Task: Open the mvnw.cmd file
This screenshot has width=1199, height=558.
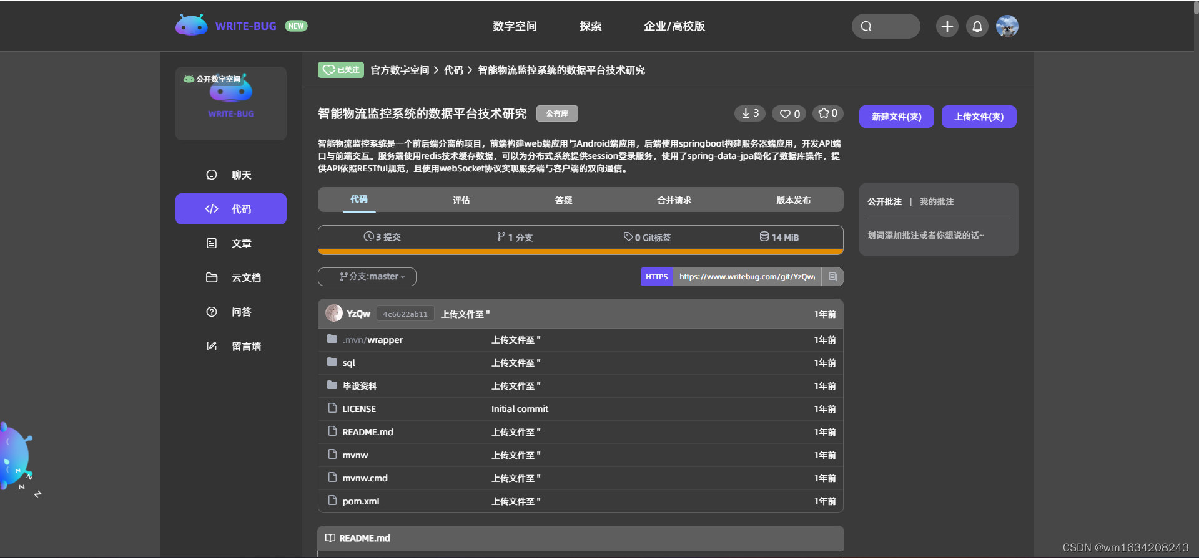Action: point(365,478)
